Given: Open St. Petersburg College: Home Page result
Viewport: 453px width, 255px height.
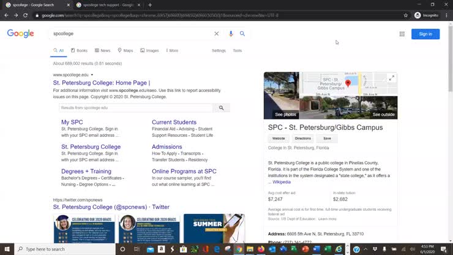Looking at the screenshot, I should tap(102, 83).
